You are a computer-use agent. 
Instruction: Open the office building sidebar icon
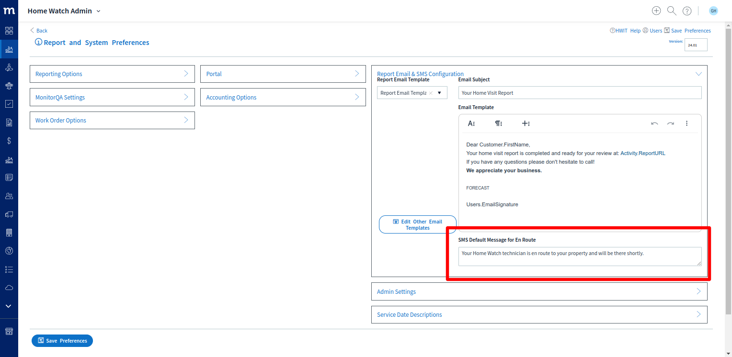click(x=9, y=233)
